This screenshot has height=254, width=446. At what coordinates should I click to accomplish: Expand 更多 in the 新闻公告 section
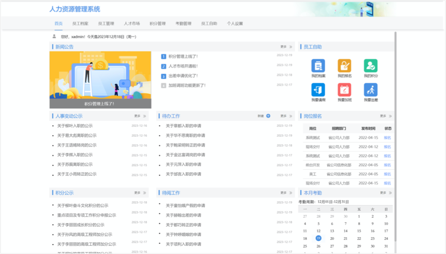286,47
